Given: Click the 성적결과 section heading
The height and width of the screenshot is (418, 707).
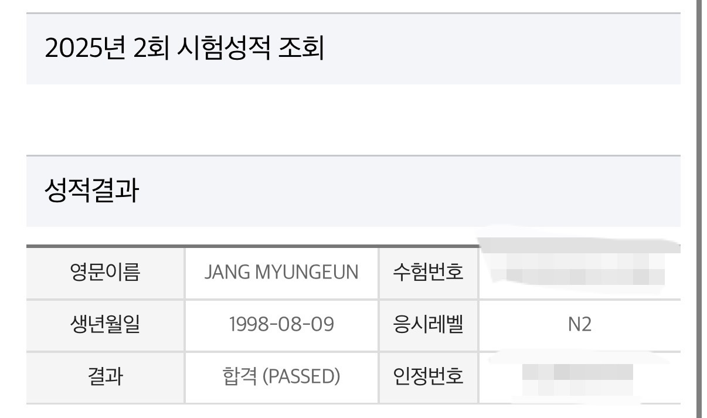Looking at the screenshot, I should pyautogui.click(x=91, y=191).
